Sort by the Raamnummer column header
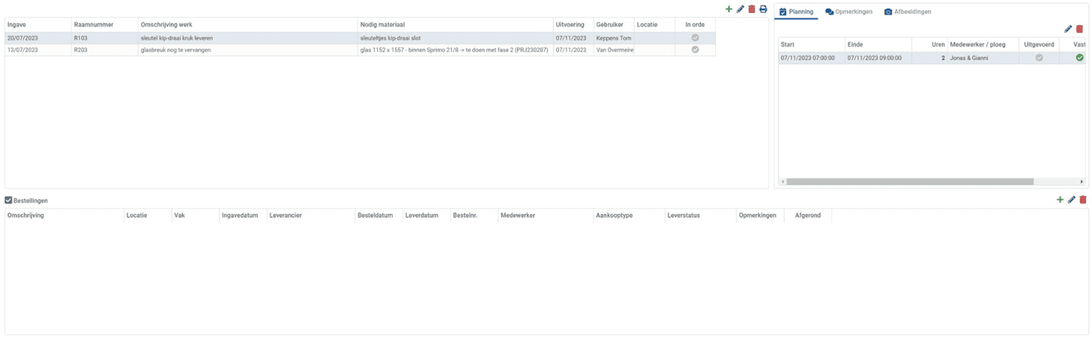 tap(94, 25)
